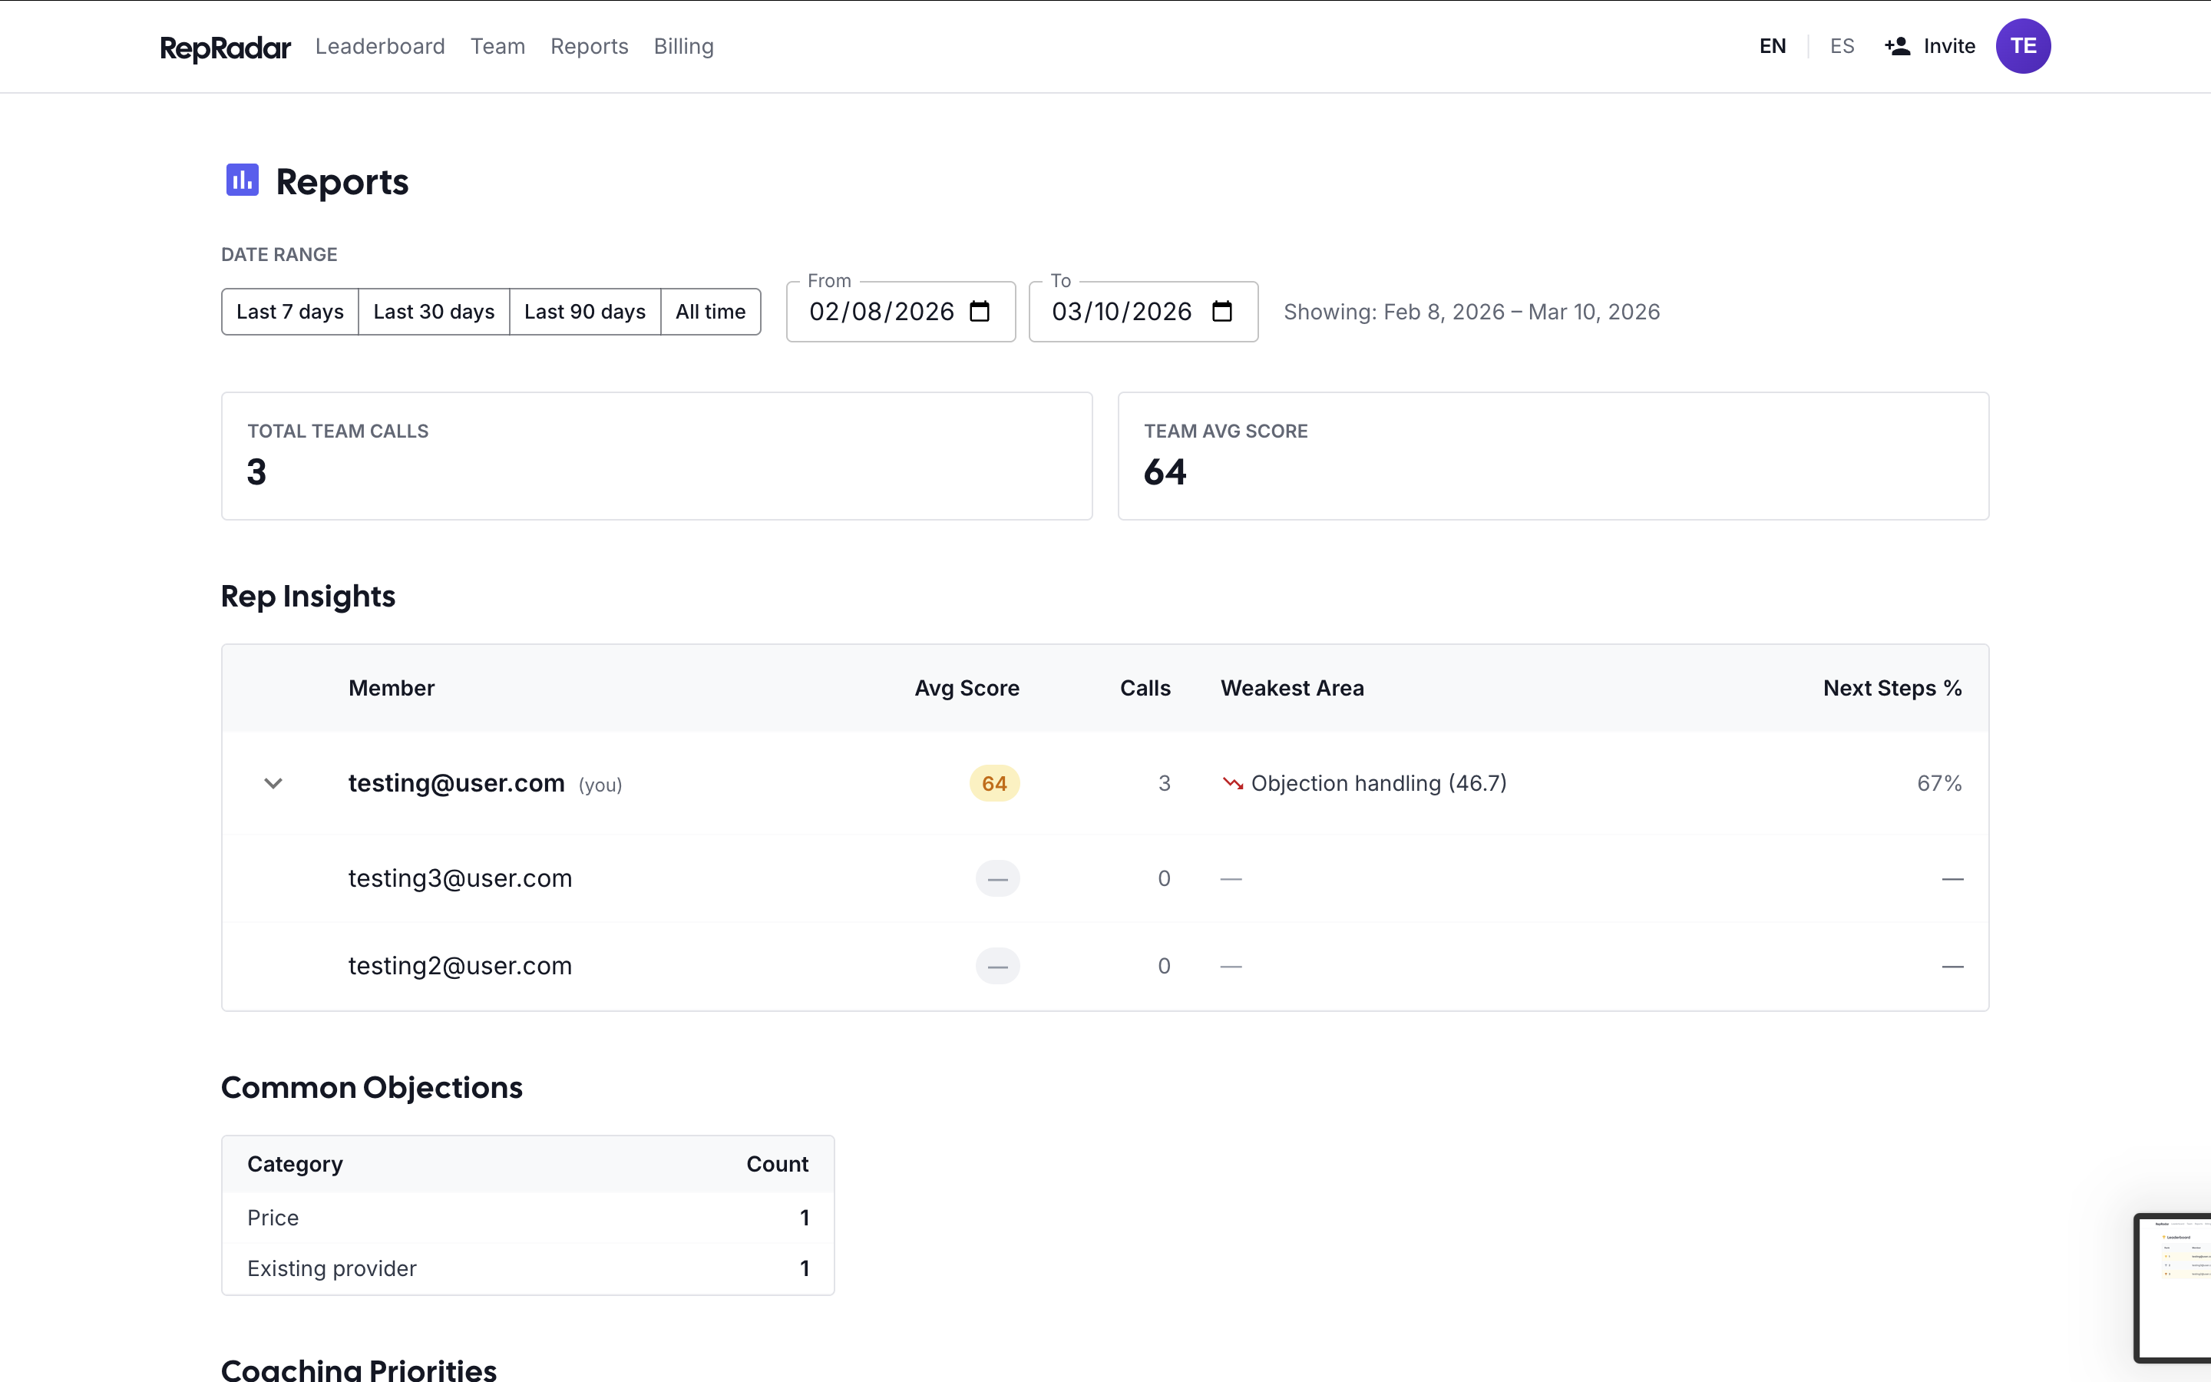2211x1382 pixels.
Task: Open the Leaderboard menu item
Action: click(x=380, y=47)
